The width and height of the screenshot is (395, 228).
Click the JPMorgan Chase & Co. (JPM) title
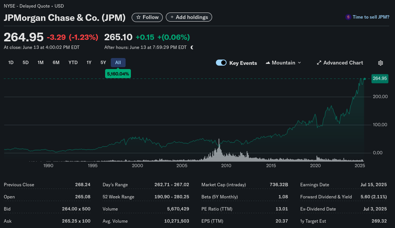click(65, 17)
